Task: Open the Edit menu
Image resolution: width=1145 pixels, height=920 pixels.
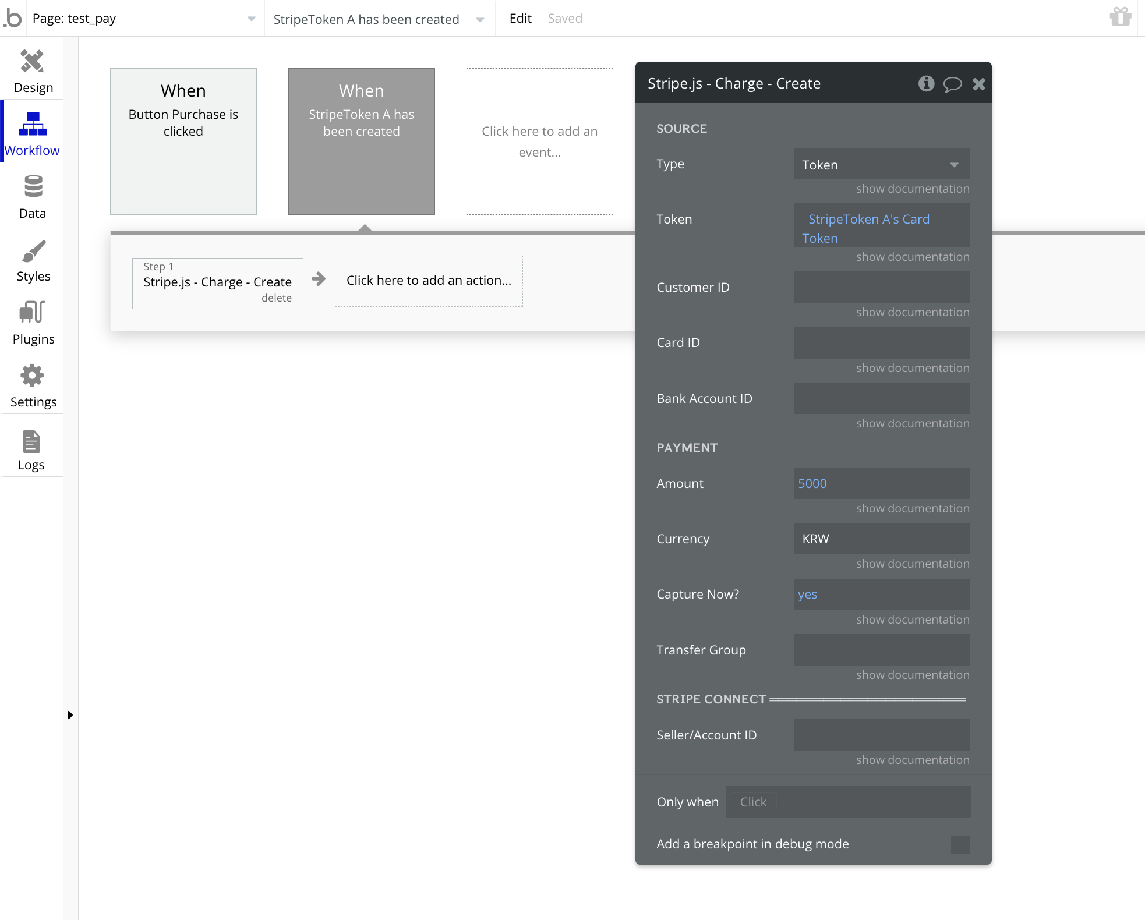Action: coord(520,19)
